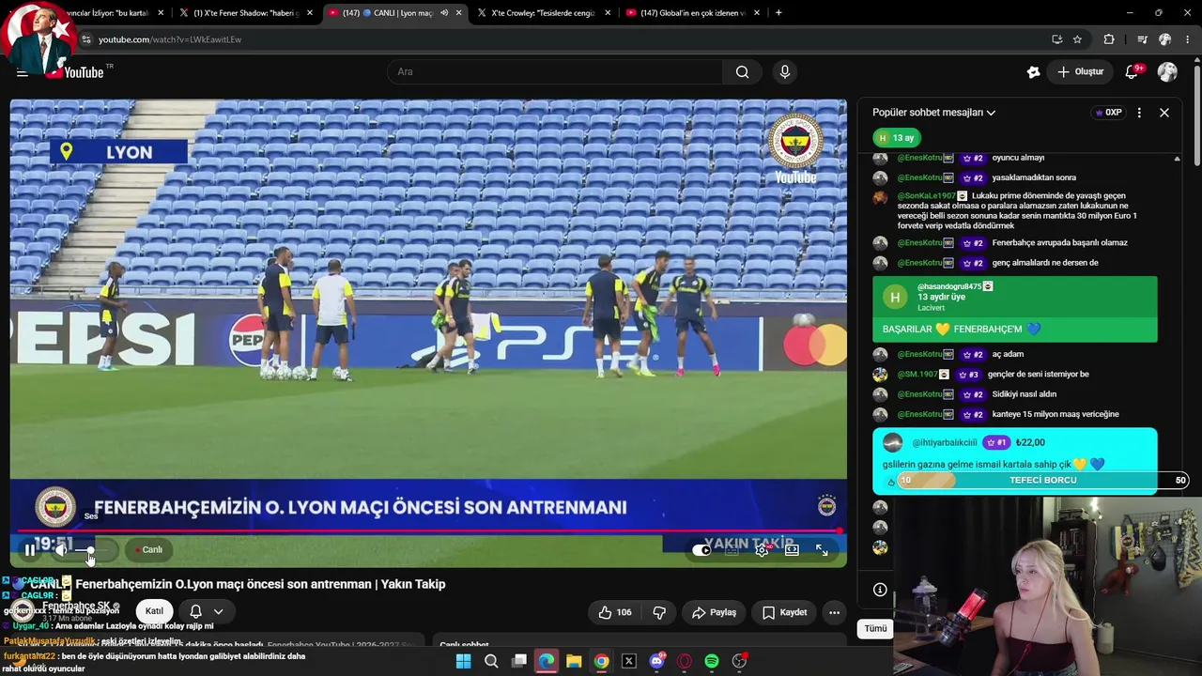Open File Explorer from the taskbar

[x=574, y=662]
